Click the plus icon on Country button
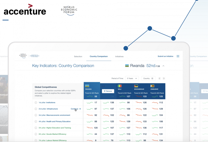Image resolution: width=208 pixels, height=142 pixels. pyautogui.click(x=152, y=78)
